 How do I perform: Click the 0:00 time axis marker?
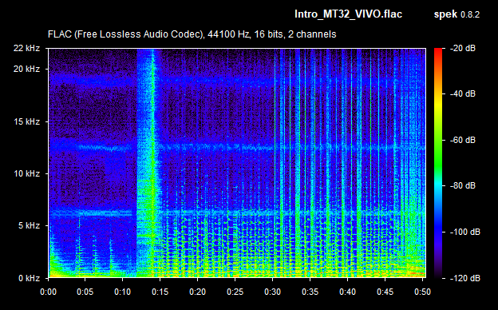[48, 292]
